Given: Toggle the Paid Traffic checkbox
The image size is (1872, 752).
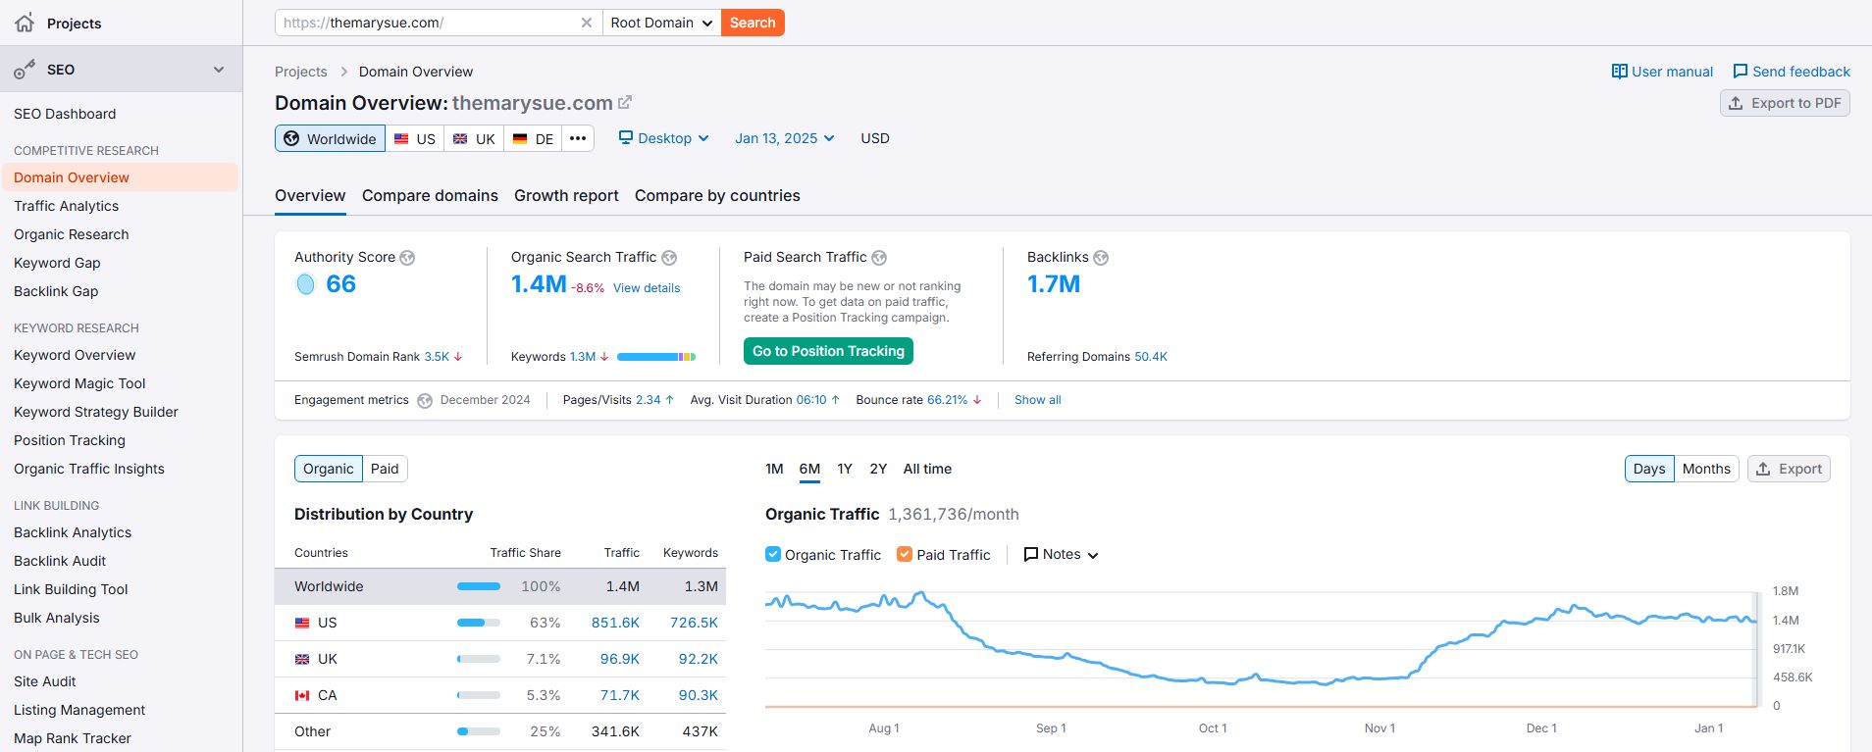Looking at the screenshot, I should tap(905, 554).
